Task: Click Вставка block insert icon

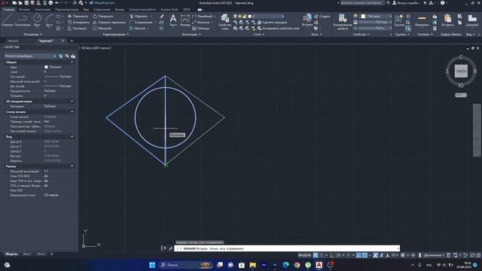Action: [x=307, y=20]
